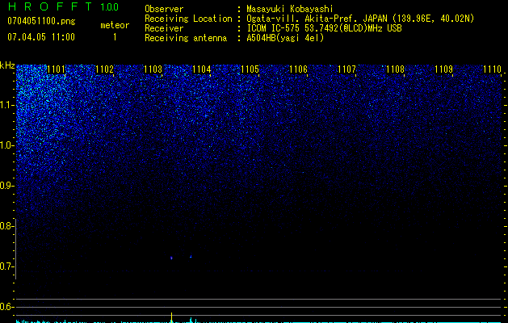Click the 1106 time marker
This screenshot has width=508, height=323.
pos(298,69)
